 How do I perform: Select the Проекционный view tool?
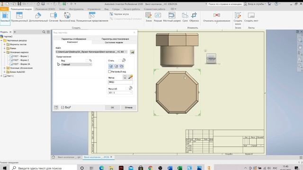(19, 17)
